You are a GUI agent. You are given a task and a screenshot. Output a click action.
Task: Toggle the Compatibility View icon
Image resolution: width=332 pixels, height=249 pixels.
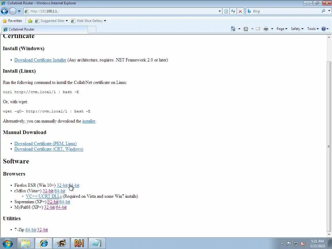226,11
